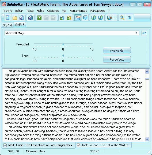Open the Editar menu
The image size is (152, 155).
(x=19, y=11)
